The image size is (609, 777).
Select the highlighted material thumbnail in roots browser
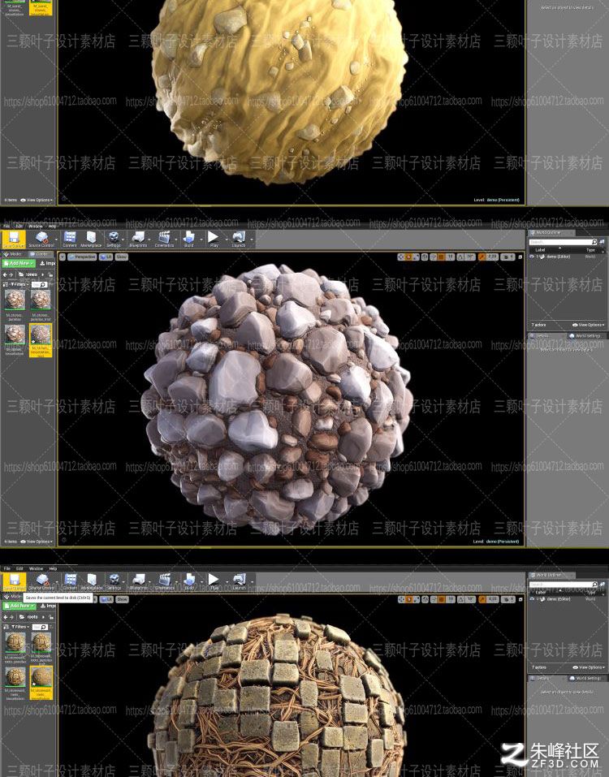[x=41, y=683]
